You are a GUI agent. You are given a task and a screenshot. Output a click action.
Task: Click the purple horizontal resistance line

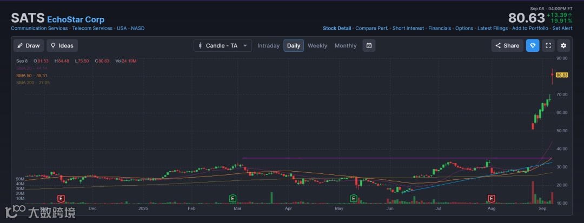tap(397, 158)
